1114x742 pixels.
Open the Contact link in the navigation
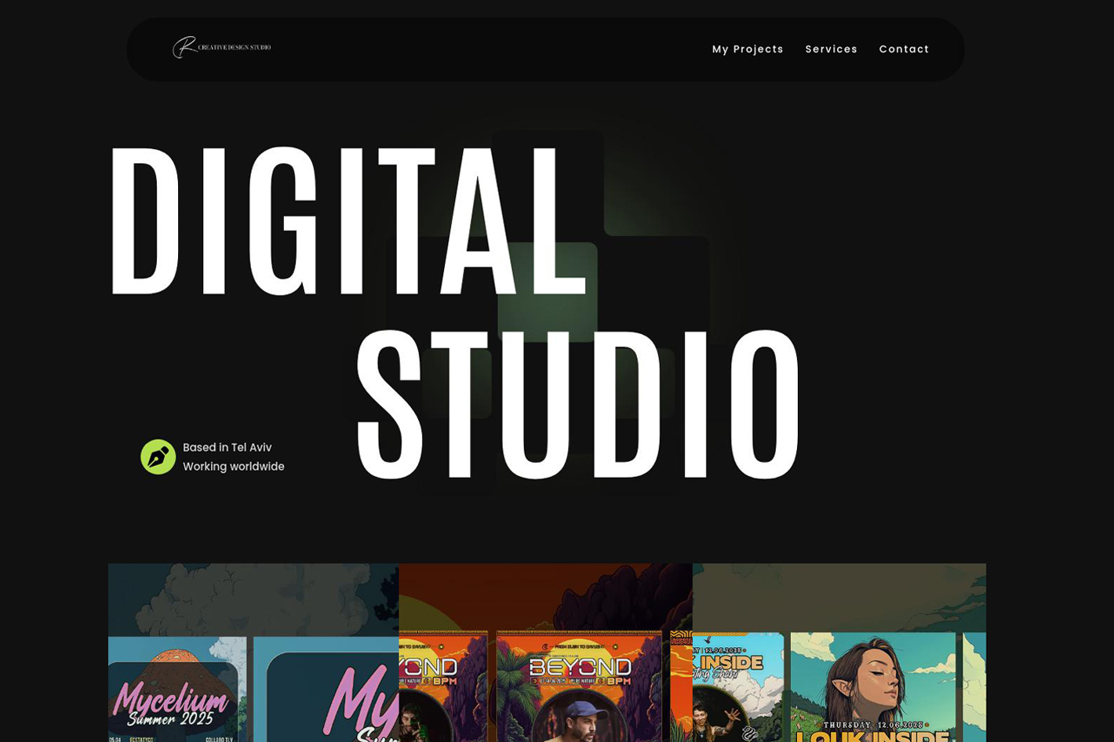point(904,49)
